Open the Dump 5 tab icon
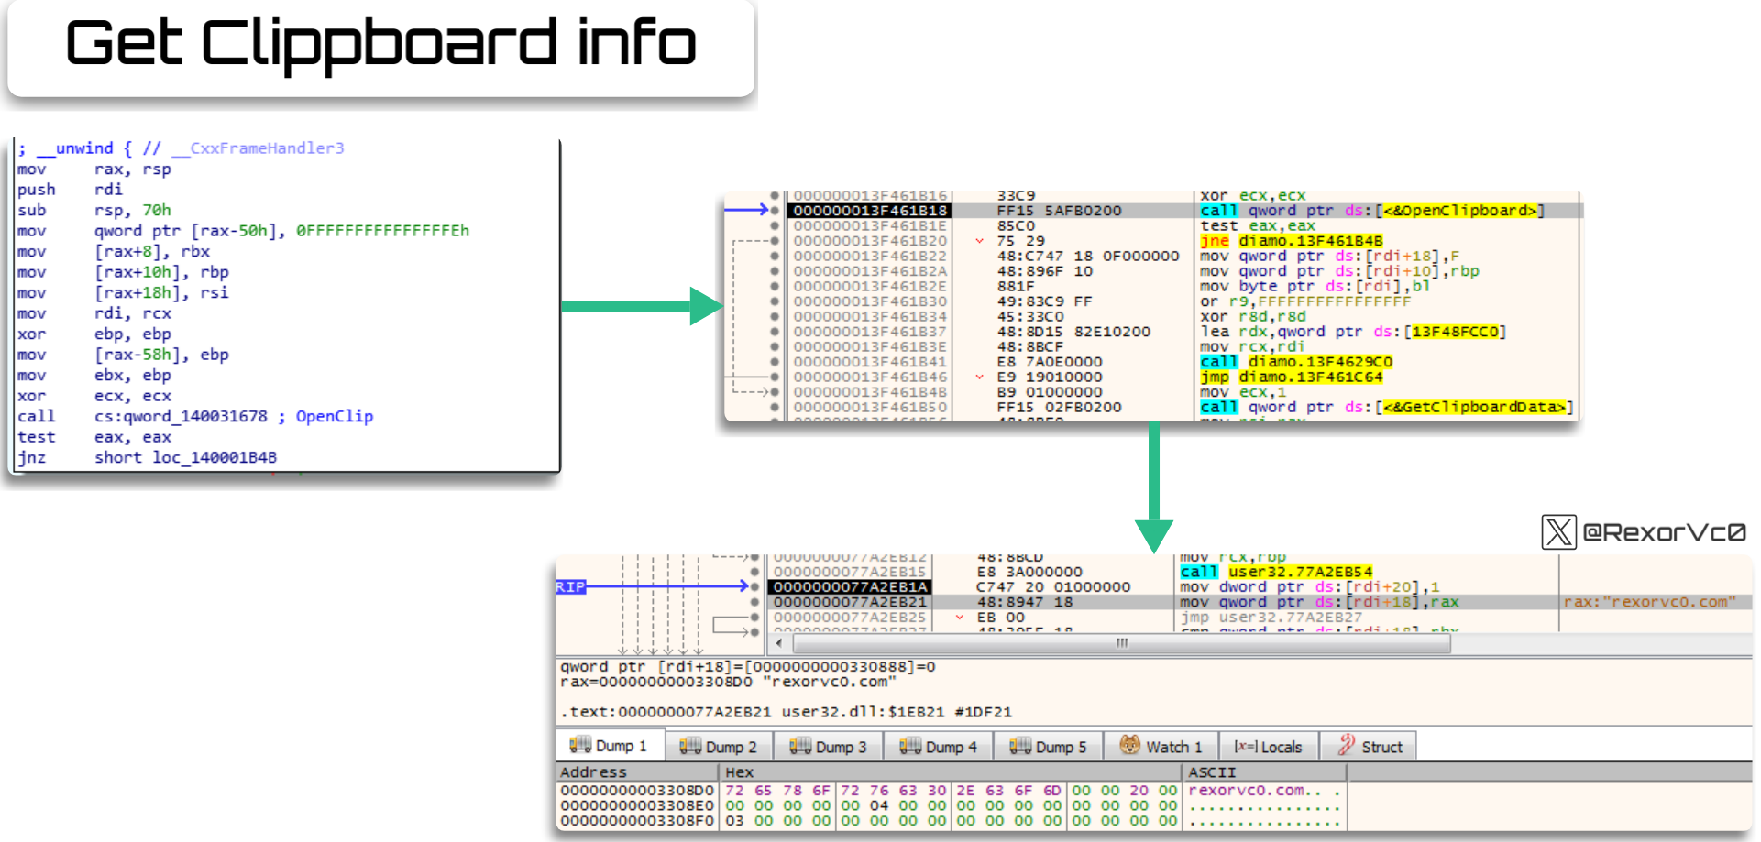The width and height of the screenshot is (1761, 842). (1020, 746)
